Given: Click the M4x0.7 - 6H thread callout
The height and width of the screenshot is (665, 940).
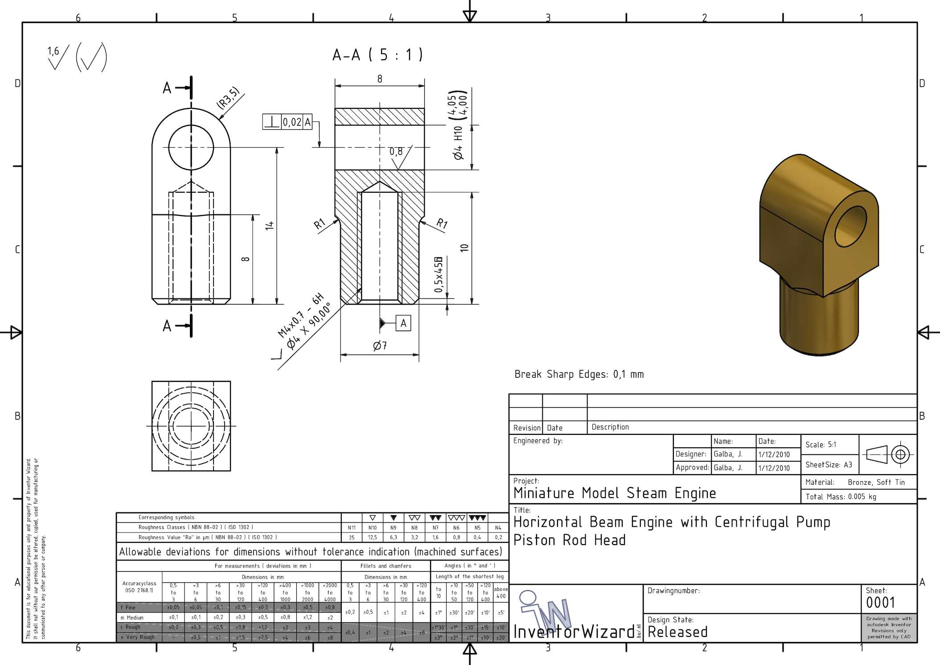Looking at the screenshot, I should point(300,316).
